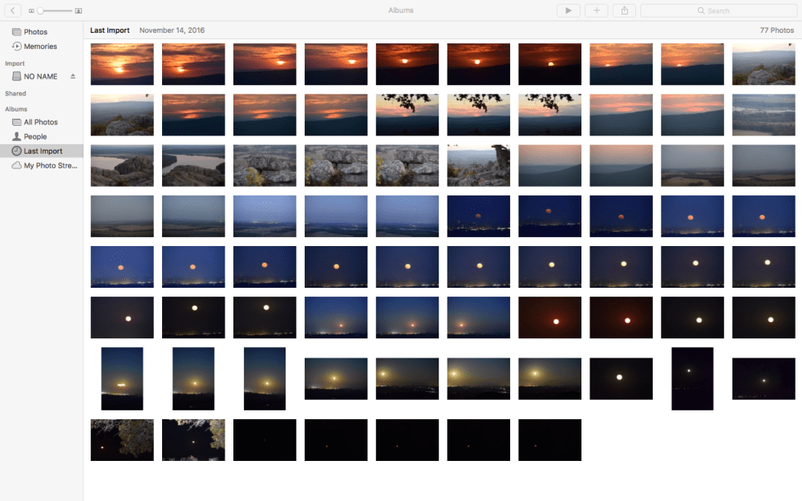Click the plus button to add to album

596,10
